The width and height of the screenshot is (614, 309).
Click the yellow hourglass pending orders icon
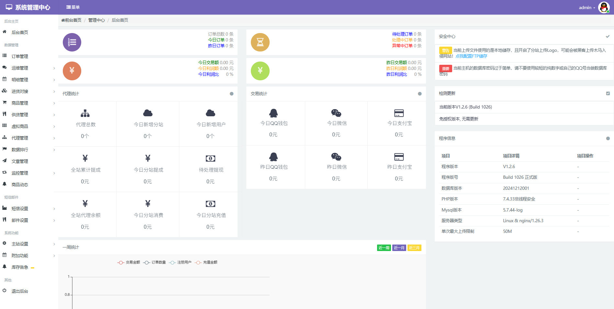point(260,42)
